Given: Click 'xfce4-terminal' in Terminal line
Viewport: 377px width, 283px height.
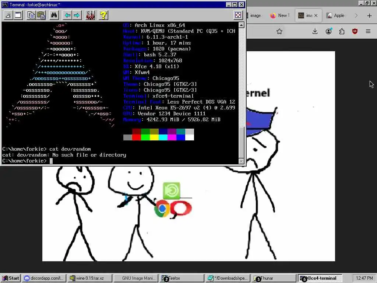Looking at the screenshot, I should pos(173,96).
